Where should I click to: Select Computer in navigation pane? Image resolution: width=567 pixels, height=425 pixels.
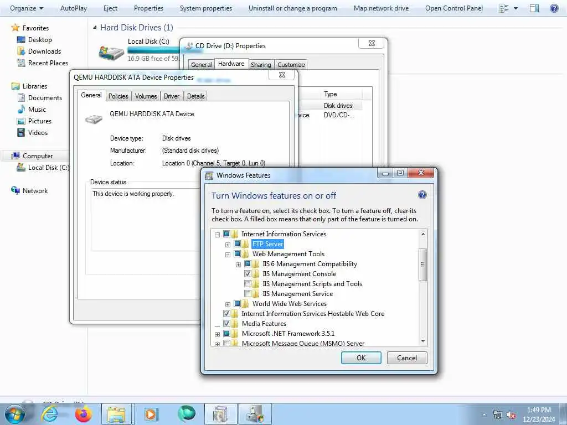37,156
